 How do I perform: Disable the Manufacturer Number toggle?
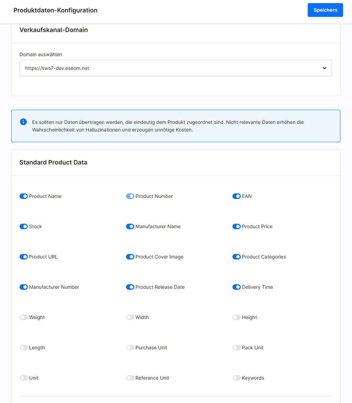pyautogui.click(x=23, y=287)
